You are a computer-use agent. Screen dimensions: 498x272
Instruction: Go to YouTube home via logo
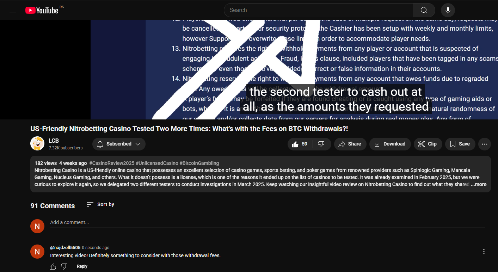[x=42, y=10]
